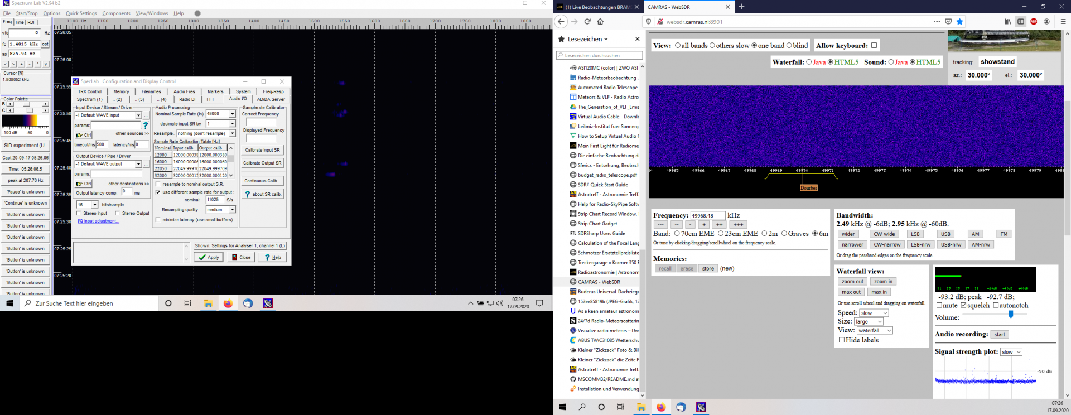Open File Explorer from the left taskbar
Image resolution: width=1071 pixels, height=415 pixels.
(208, 303)
